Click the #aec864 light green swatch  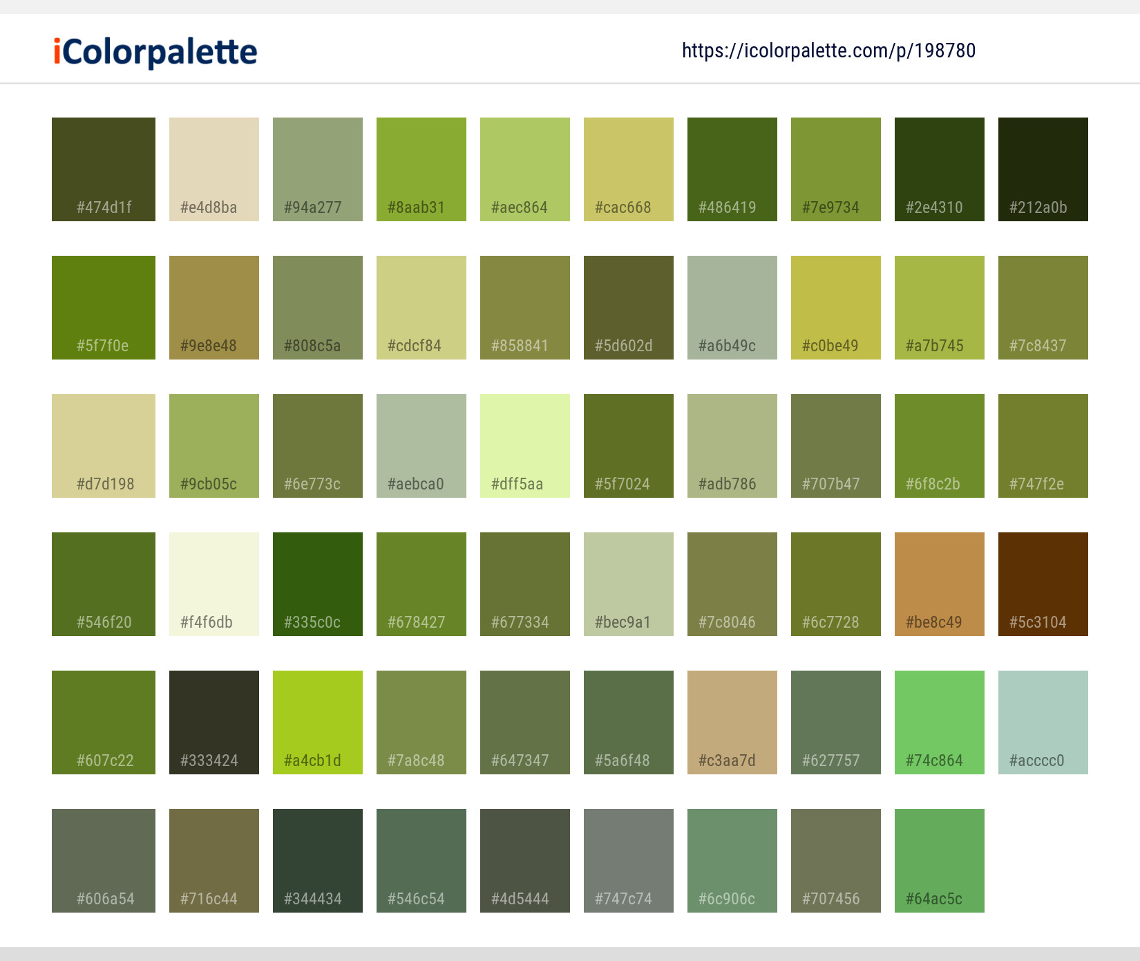[x=525, y=169]
